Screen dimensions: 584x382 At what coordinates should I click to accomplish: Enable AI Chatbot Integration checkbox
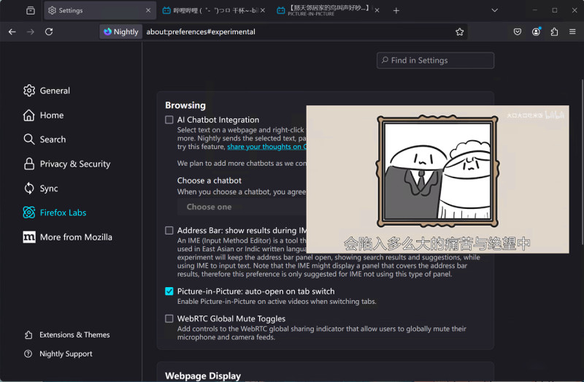(x=169, y=120)
